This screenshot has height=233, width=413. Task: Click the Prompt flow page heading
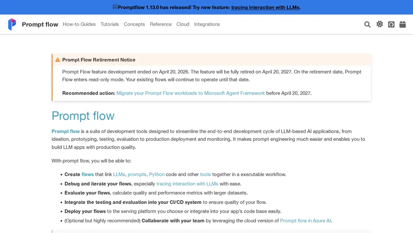click(83, 116)
